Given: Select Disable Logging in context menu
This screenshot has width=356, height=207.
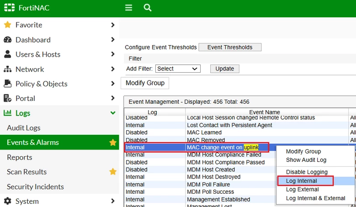Looking at the screenshot, I should pyautogui.click(x=307, y=172).
